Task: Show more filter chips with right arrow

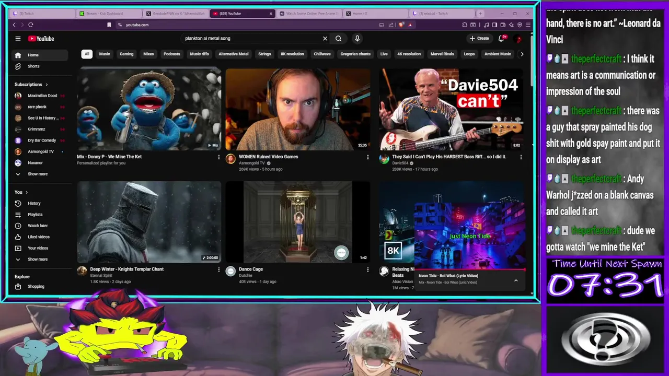Action: coord(522,54)
